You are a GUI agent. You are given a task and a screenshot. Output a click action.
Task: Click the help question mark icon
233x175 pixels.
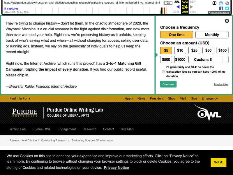(x=221, y=3)
